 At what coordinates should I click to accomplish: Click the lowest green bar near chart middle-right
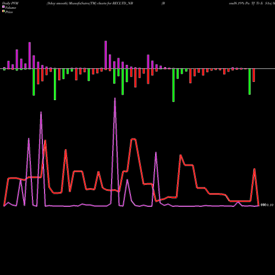tap(173, 85)
